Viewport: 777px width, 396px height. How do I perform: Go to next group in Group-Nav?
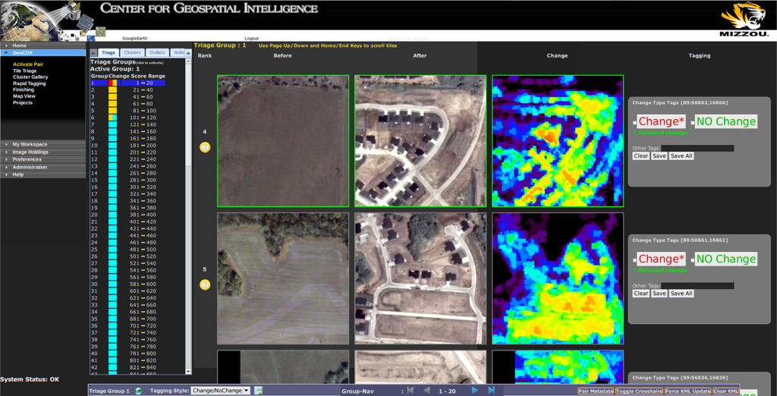(x=475, y=391)
